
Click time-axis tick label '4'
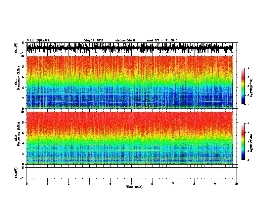(x=110, y=184)
